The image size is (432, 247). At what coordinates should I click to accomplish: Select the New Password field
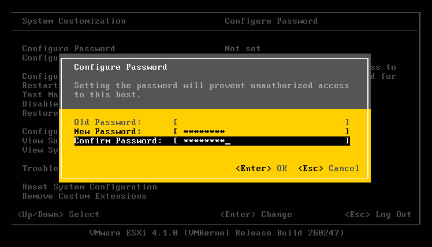[x=262, y=131]
